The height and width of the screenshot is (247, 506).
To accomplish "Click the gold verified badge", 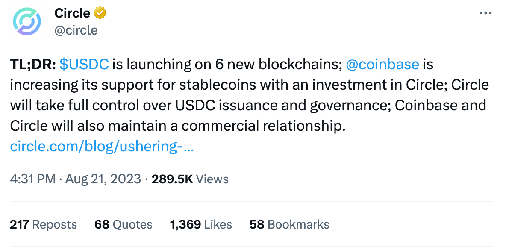I will [x=100, y=13].
